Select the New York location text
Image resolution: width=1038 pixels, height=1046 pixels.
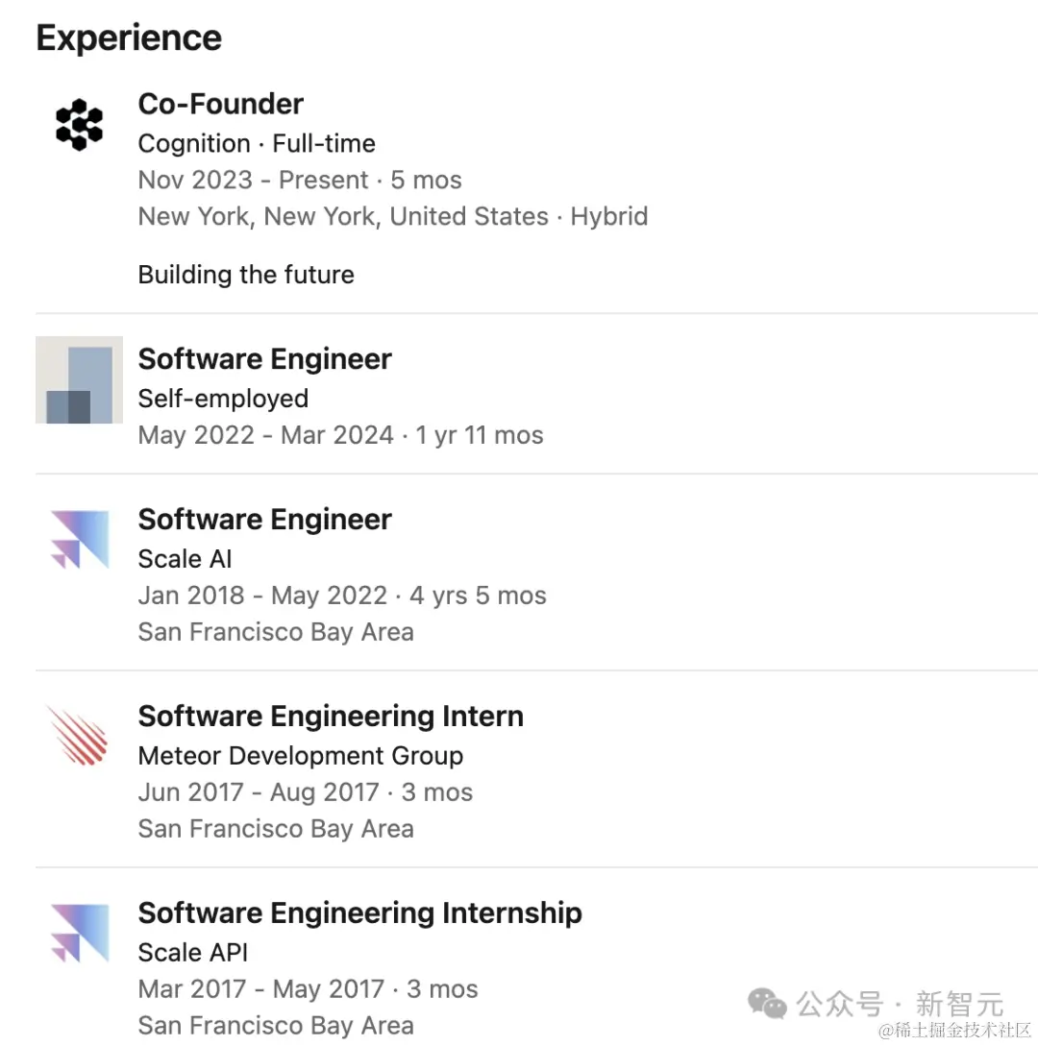tap(393, 216)
